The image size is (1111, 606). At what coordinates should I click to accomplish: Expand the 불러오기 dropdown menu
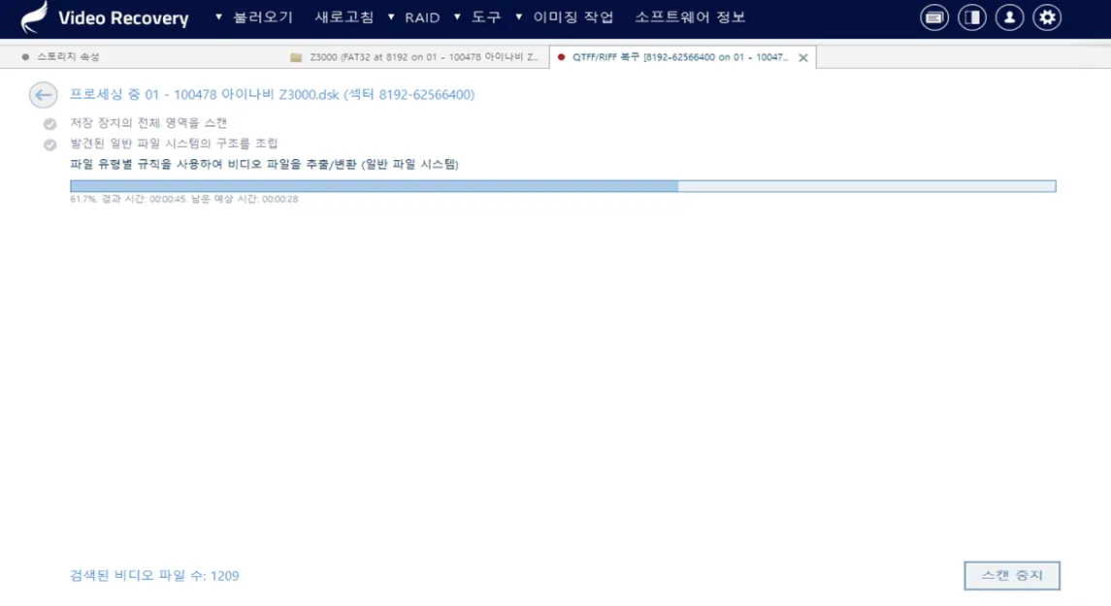click(x=254, y=17)
